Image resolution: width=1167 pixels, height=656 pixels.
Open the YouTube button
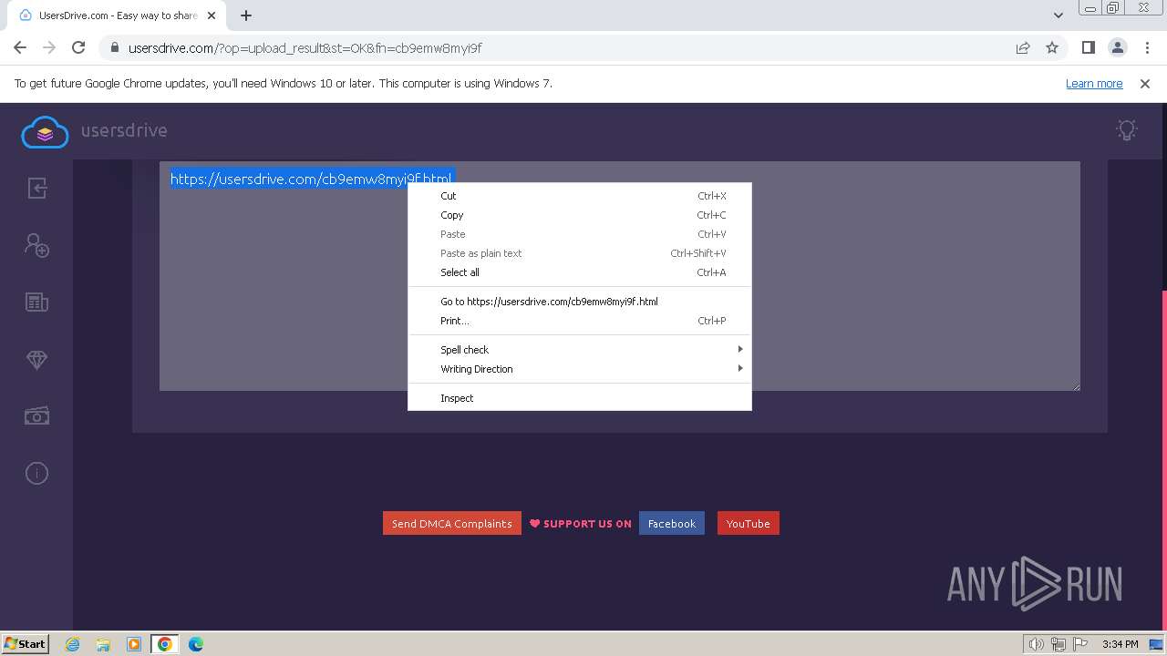point(749,524)
